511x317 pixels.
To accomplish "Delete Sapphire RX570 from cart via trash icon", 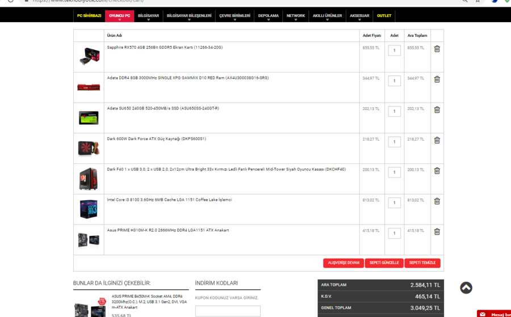I will click(x=437, y=49).
